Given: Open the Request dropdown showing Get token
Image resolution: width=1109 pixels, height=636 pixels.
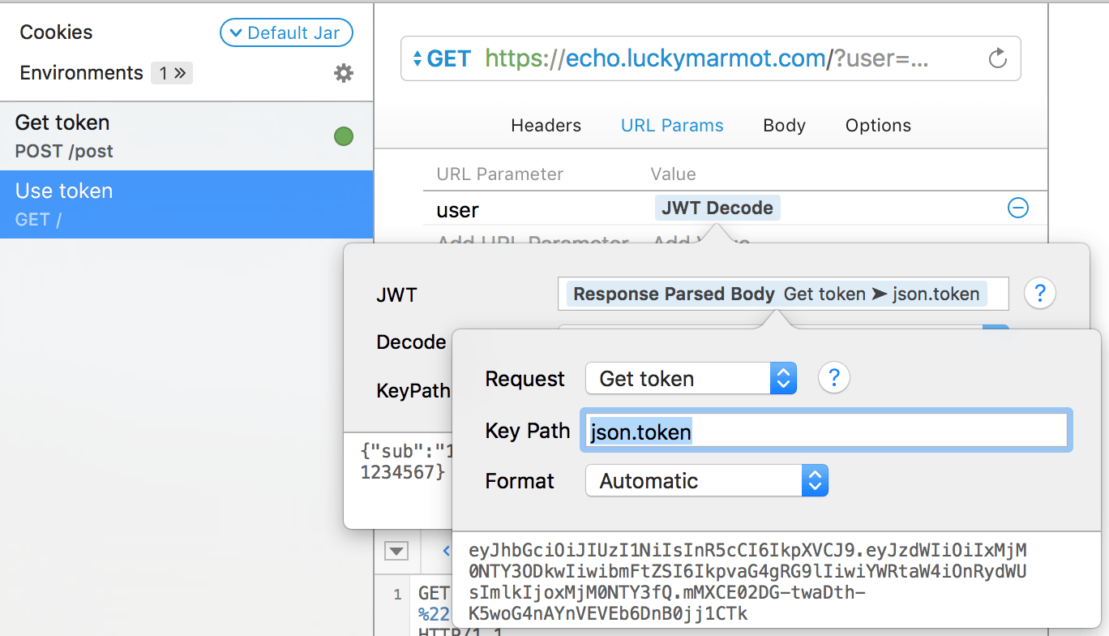Looking at the screenshot, I should point(691,379).
